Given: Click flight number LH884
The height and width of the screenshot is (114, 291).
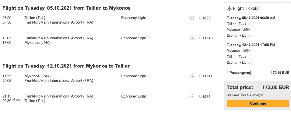Looking at the screenshot, I should [205, 96].
